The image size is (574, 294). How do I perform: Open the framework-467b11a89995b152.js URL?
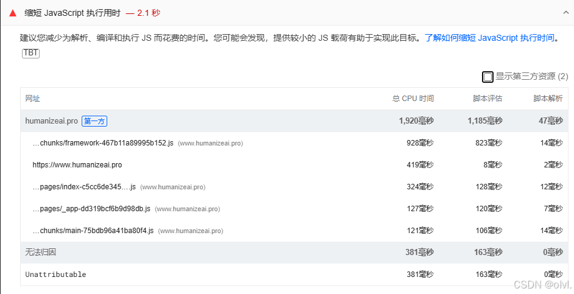pos(103,143)
